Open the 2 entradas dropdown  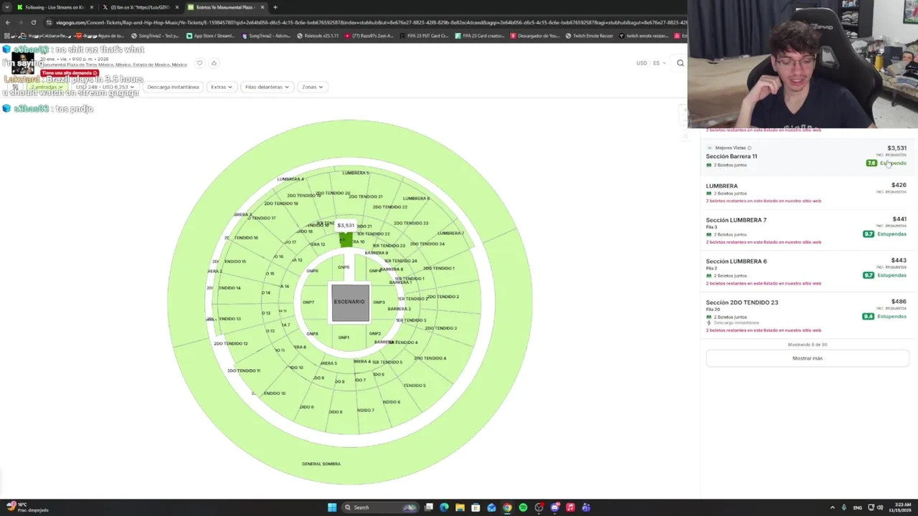(46, 87)
